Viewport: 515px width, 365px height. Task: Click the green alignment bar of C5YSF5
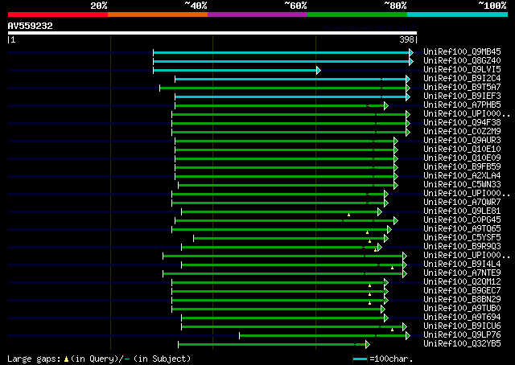pyautogui.click(x=289, y=239)
